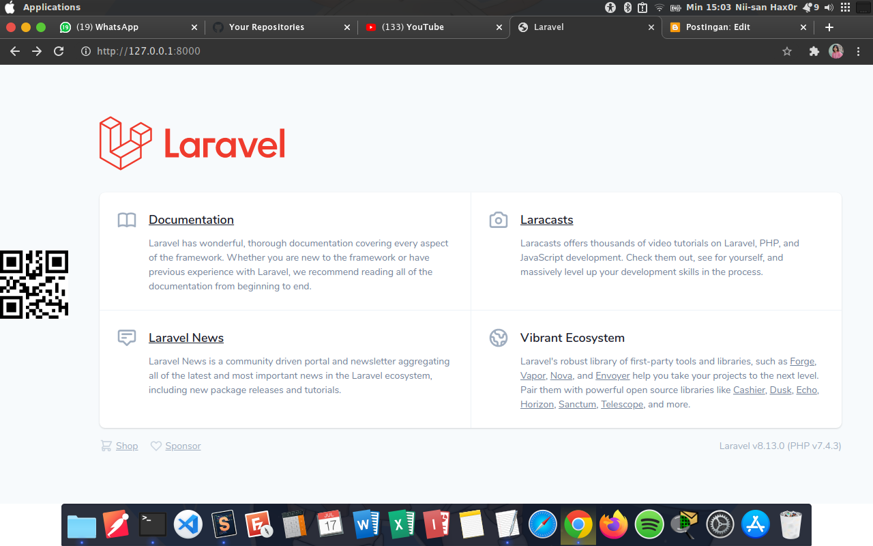Switch to the YouTube tab
The height and width of the screenshot is (546, 873).
click(x=434, y=27)
